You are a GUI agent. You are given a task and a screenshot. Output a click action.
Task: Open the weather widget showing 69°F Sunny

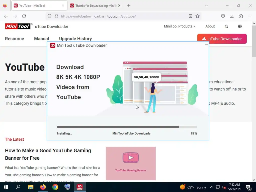point(193,187)
